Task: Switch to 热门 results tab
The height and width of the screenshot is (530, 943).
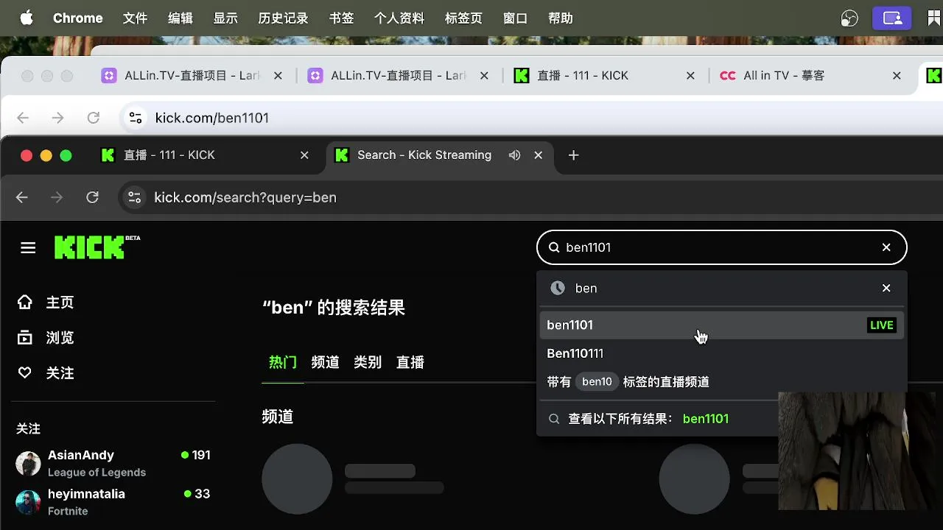Action: click(x=283, y=362)
